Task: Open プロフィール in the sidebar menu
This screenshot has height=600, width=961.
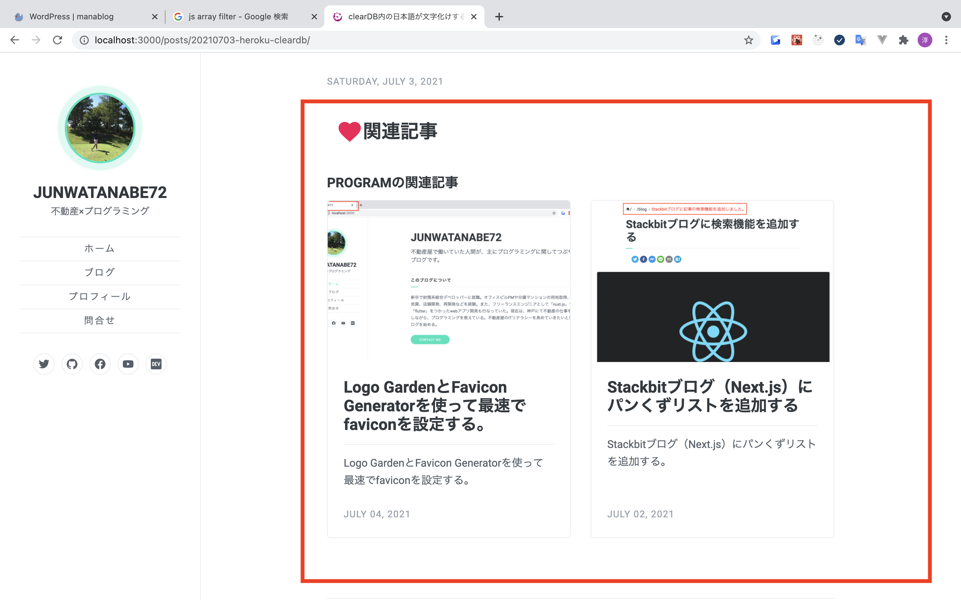Action: (100, 296)
